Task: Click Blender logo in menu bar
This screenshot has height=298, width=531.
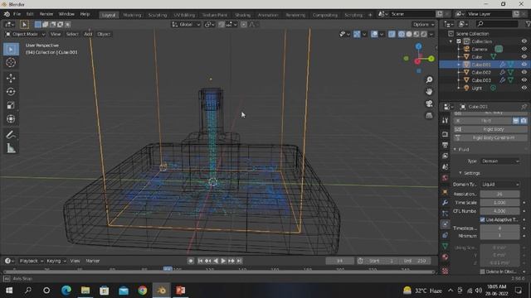Action: (x=7, y=14)
